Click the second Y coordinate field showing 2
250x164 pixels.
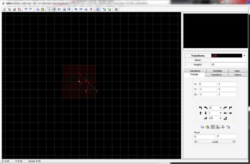pyautogui.click(x=227, y=89)
